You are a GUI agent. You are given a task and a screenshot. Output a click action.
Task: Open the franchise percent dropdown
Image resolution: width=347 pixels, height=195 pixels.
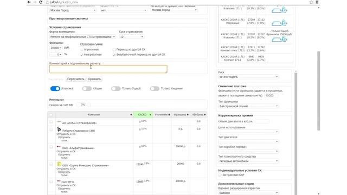(x=56, y=54)
